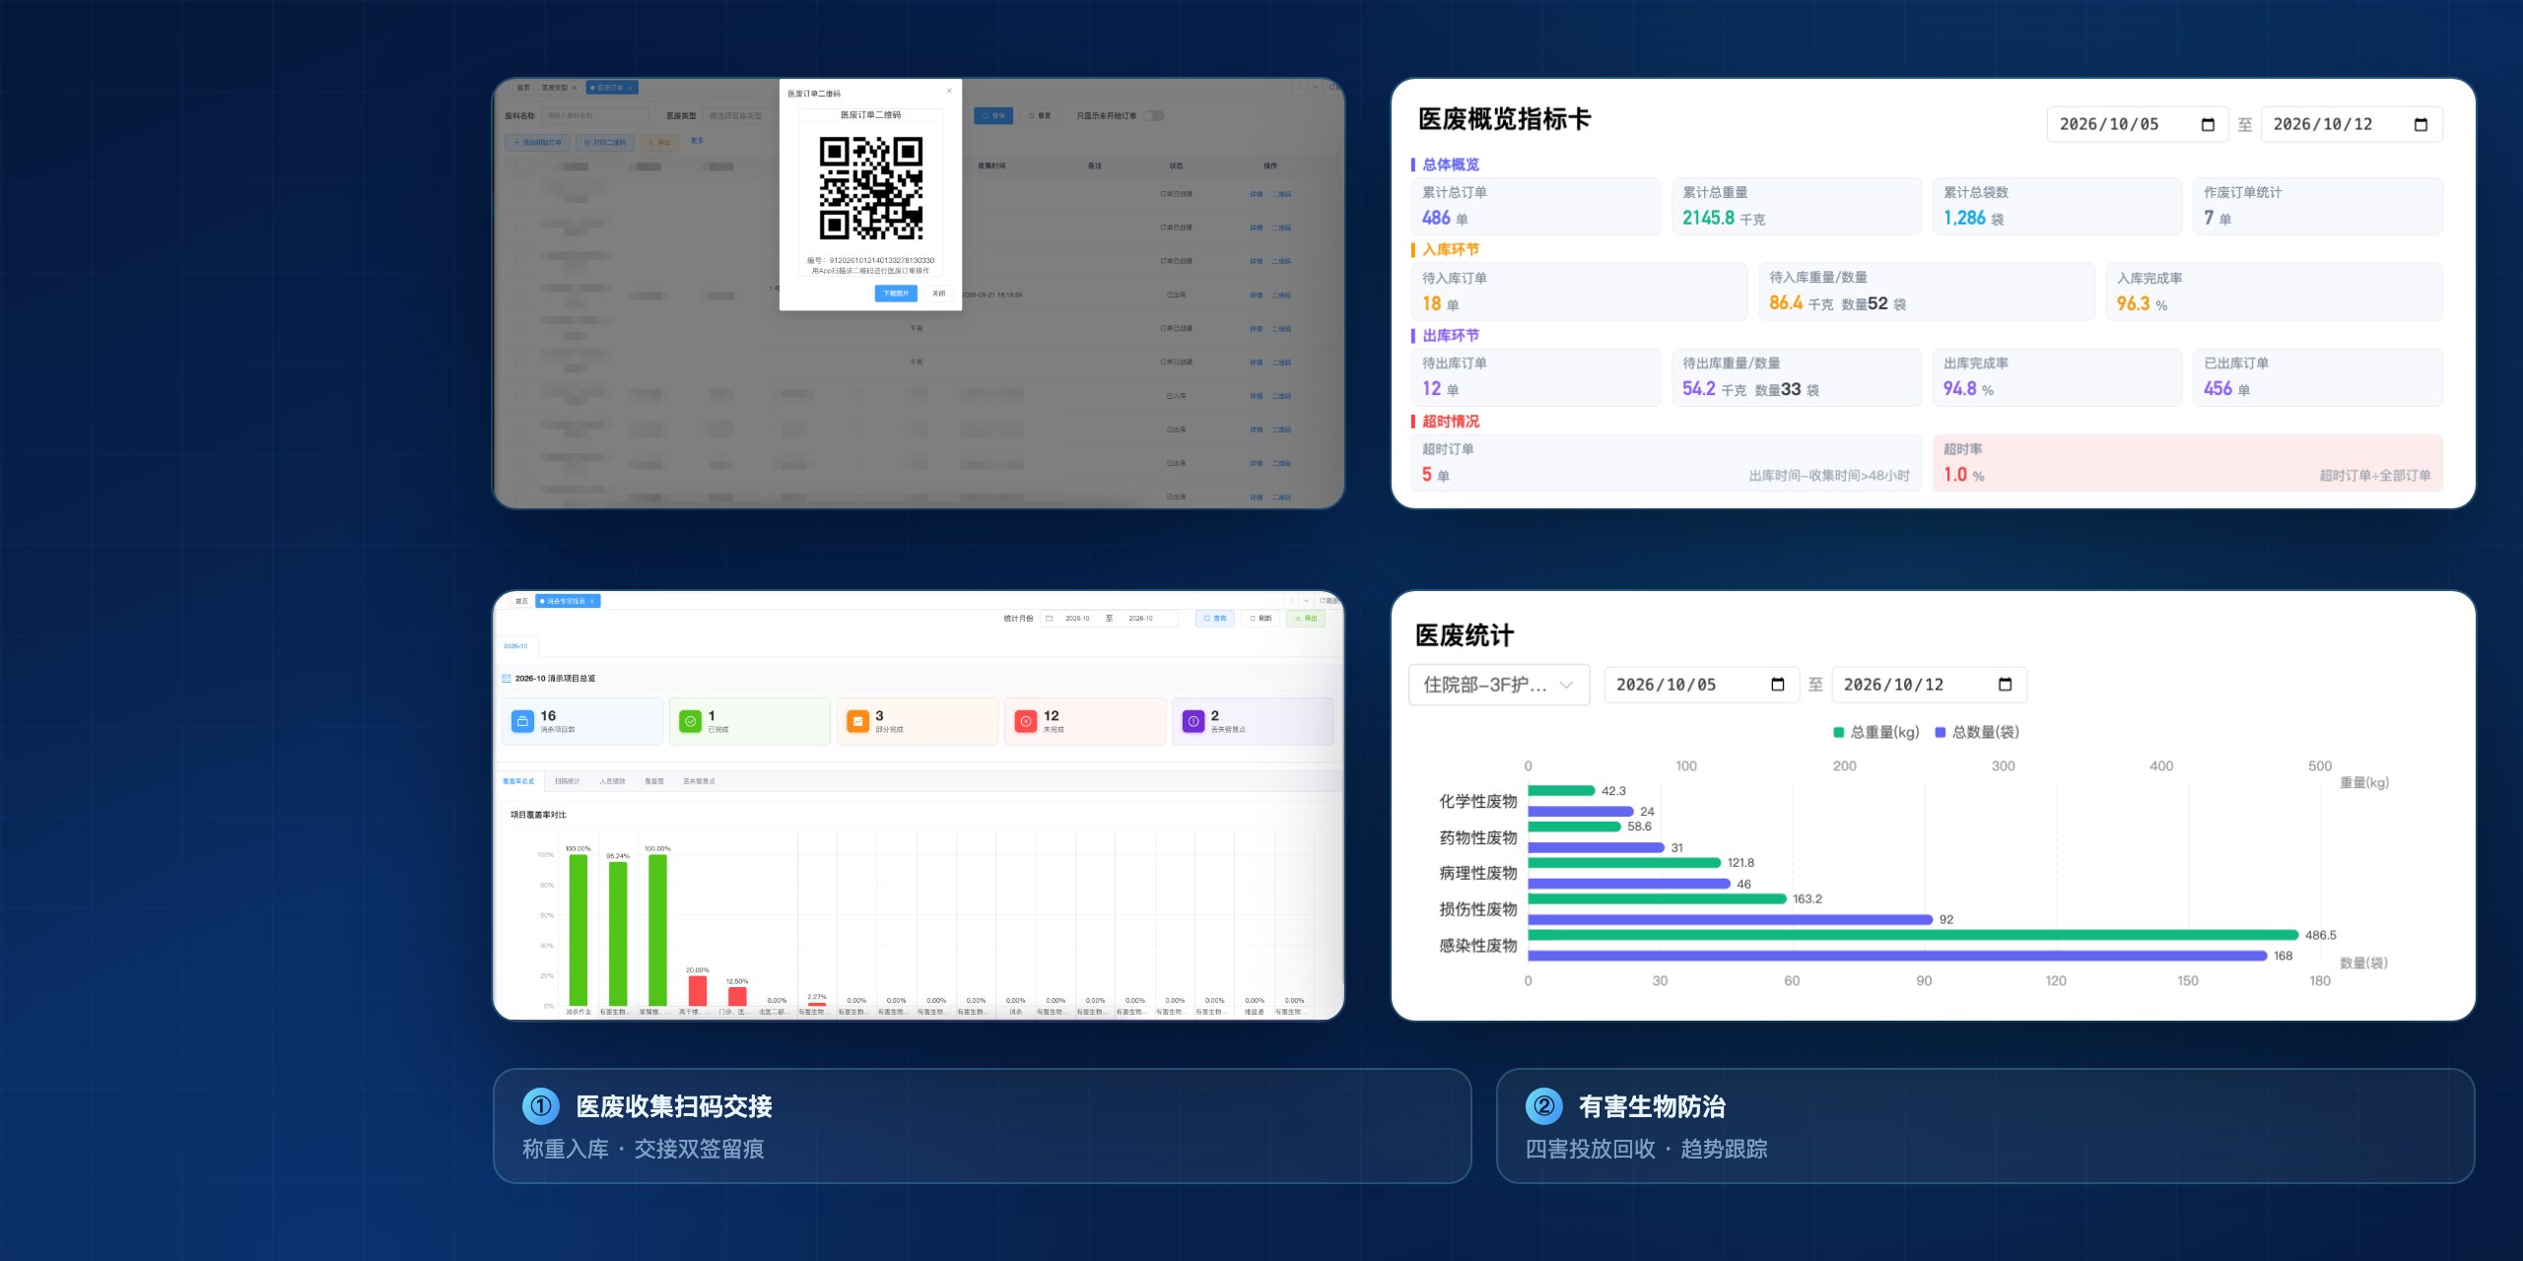This screenshot has width=2523, height=1261.
Task: Tick the header select-all checkbox in order table
Action: pos(519,166)
